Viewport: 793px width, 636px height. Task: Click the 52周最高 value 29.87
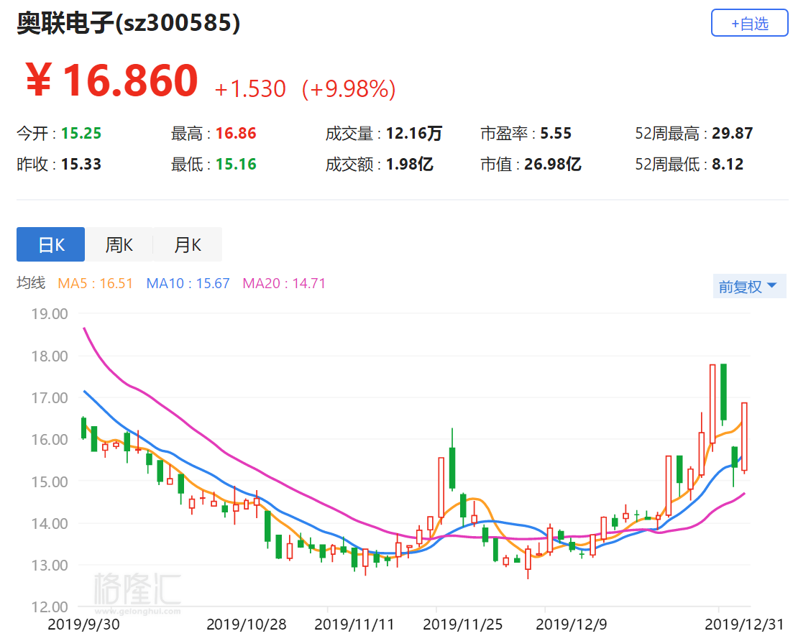(733, 134)
